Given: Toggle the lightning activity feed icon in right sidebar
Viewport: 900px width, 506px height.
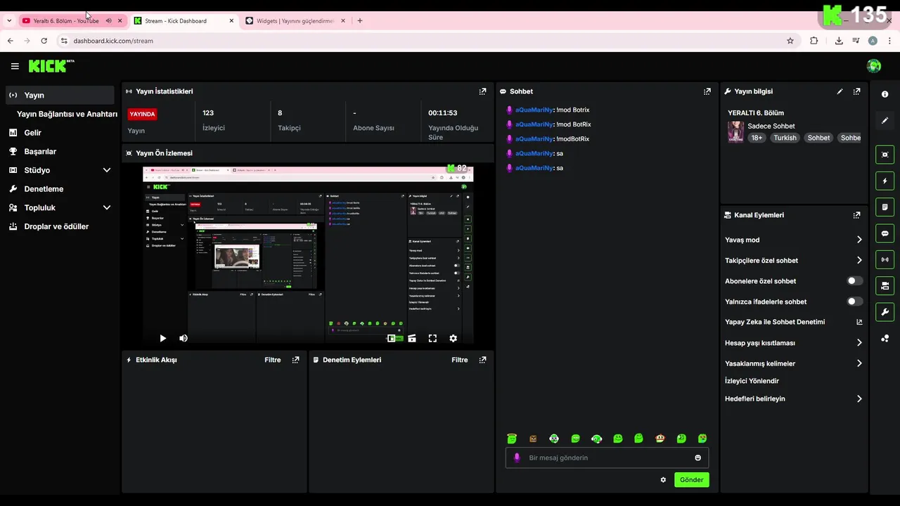Looking at the screenshot, I should (885, 181).
